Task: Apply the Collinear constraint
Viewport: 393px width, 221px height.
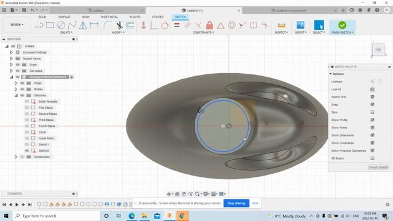Action: pos(243,25)
